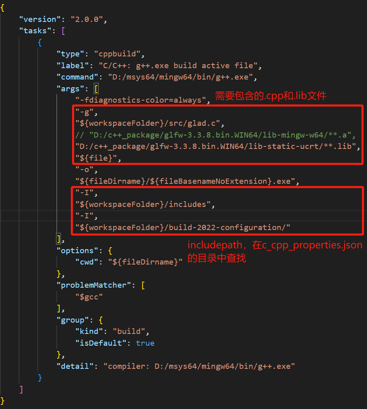Click the true value of isDefault
The image size is (367, 409).
[x=145, y=343]
